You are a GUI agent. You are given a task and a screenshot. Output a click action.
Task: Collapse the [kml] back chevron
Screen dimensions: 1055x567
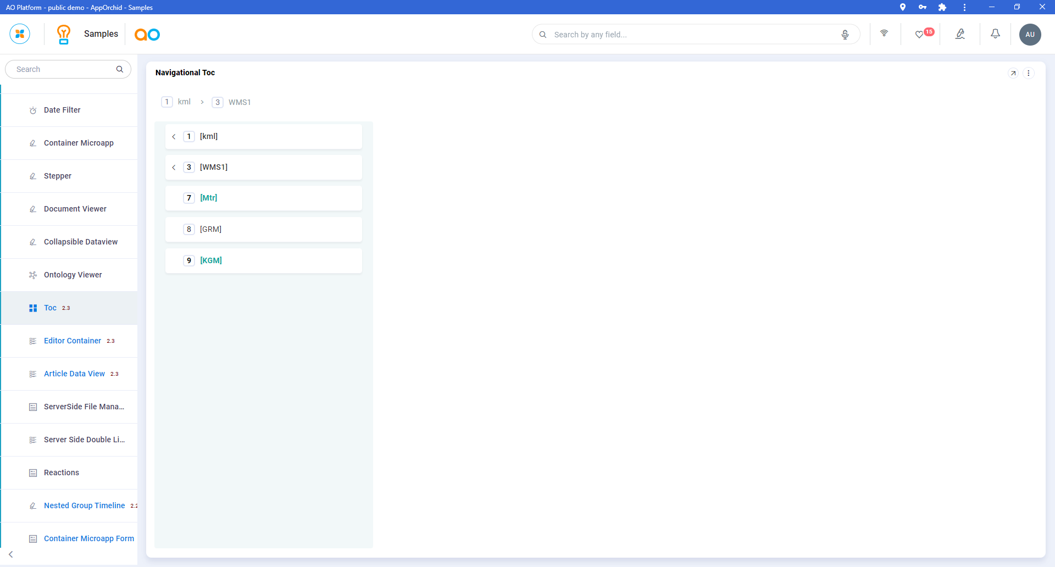pyautogui.click(x=174, y=137)
